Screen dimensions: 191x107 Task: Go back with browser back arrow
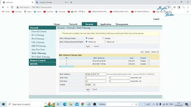pyautogui.click(x=3, y=7)
